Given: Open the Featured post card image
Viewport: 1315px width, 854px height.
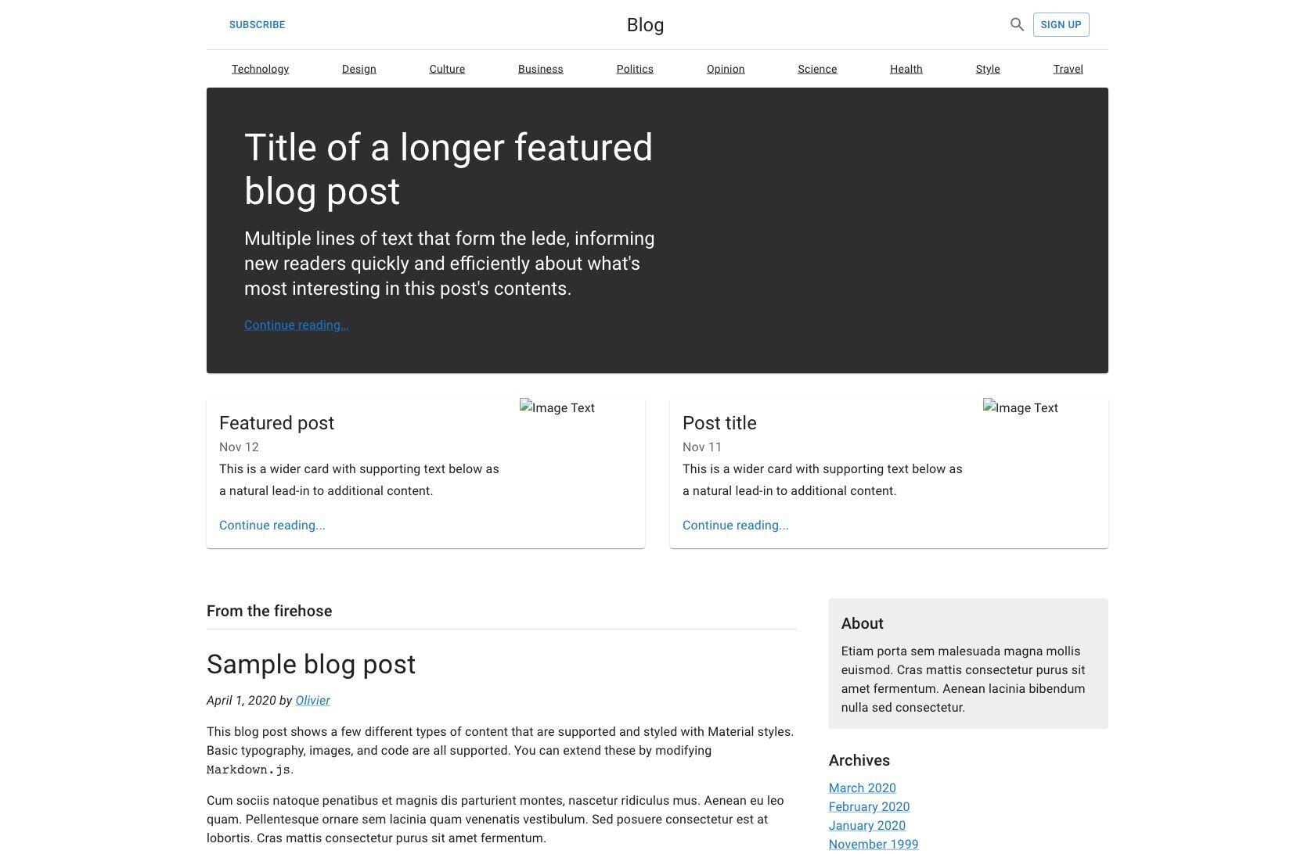Looking at the screenshot, I should coord(557,408).
